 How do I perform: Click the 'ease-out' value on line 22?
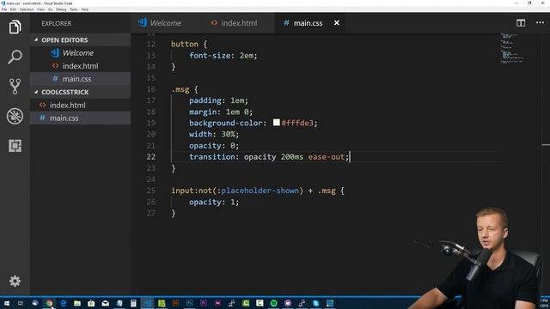pyautogui.click(x=327, y=156)
